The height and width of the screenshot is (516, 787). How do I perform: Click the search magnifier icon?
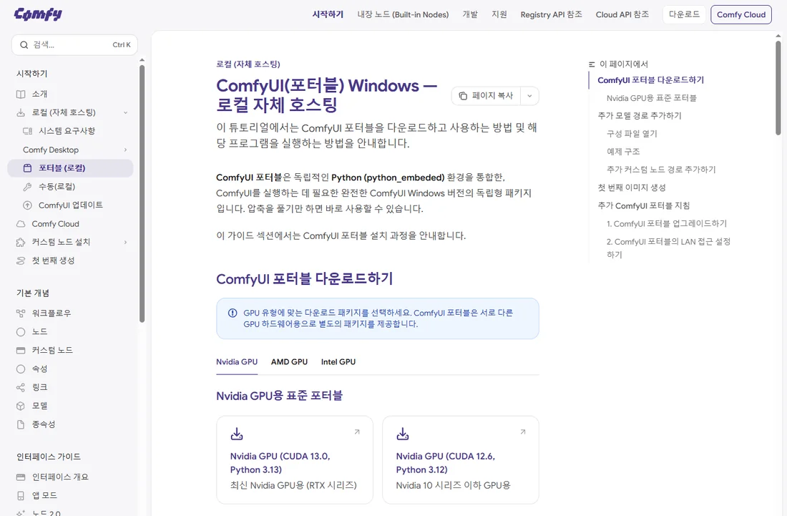[x=24, y=44]
